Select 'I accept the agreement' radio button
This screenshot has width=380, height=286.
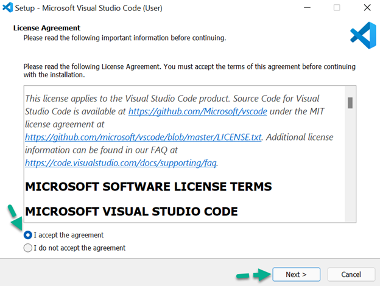point(28,235)
